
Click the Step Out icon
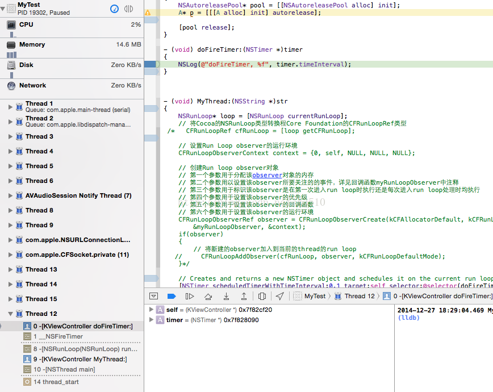tap(244, 296)
